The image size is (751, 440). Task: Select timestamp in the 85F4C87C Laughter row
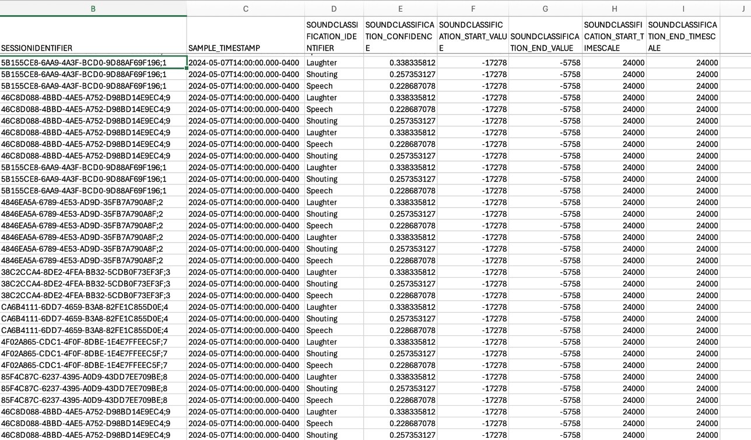[x=245, y=377]
